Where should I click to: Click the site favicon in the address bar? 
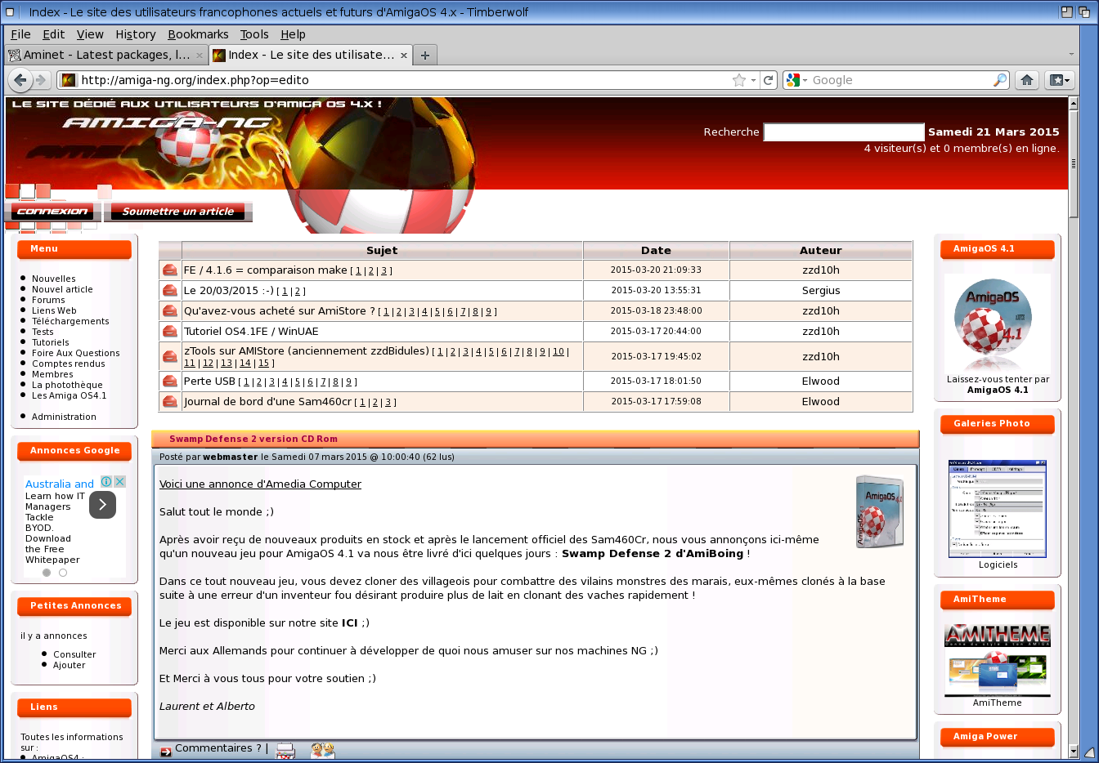(69, 80)
